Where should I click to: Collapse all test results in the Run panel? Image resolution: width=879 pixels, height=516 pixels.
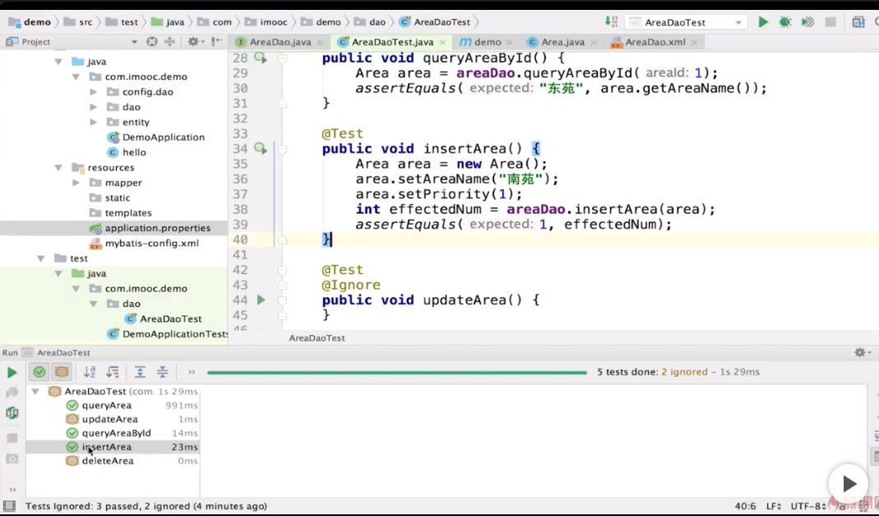pos(163,372)
